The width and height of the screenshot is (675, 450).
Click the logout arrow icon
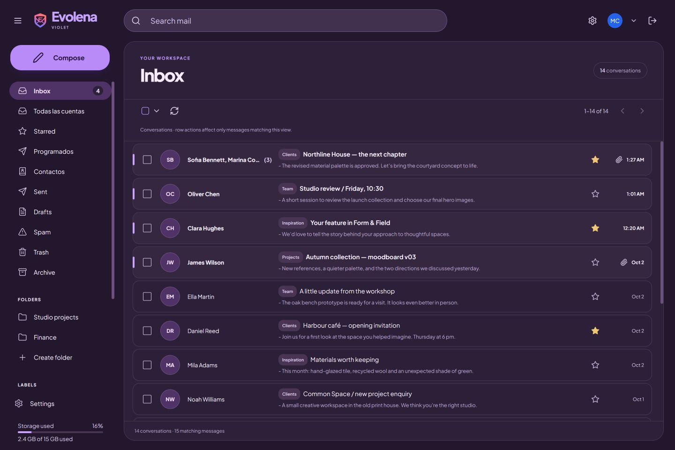point(652,21)
